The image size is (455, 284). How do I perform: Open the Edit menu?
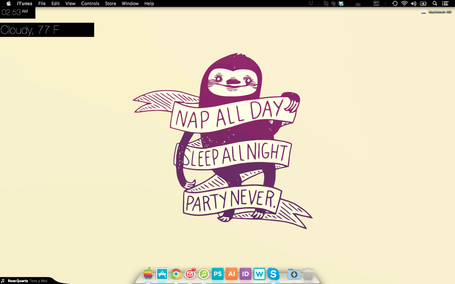click(56, 4)
